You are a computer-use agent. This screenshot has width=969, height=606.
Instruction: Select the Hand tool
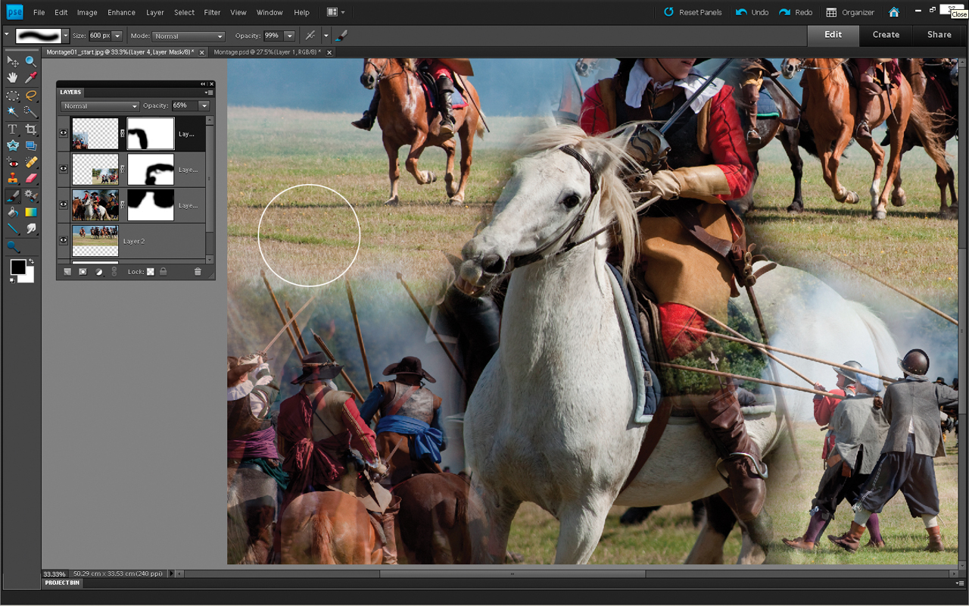tap(13, 78)
